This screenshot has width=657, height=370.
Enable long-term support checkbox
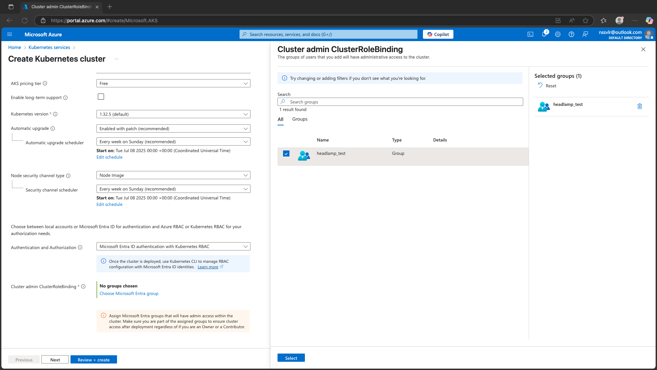tap(101, 97)
